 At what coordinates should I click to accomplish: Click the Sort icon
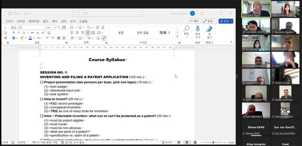click(x=98, y=38)
